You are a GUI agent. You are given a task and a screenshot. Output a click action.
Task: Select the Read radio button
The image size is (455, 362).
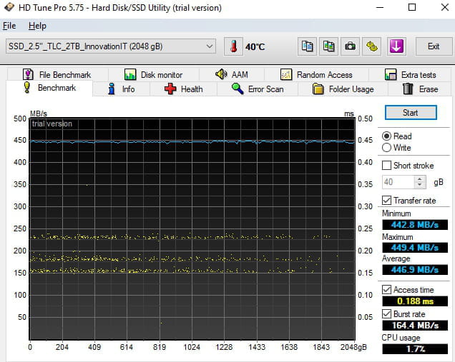click(x=387, y=136)
